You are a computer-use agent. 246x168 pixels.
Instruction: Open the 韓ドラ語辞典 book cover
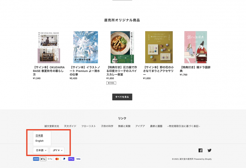coord(196,47)
